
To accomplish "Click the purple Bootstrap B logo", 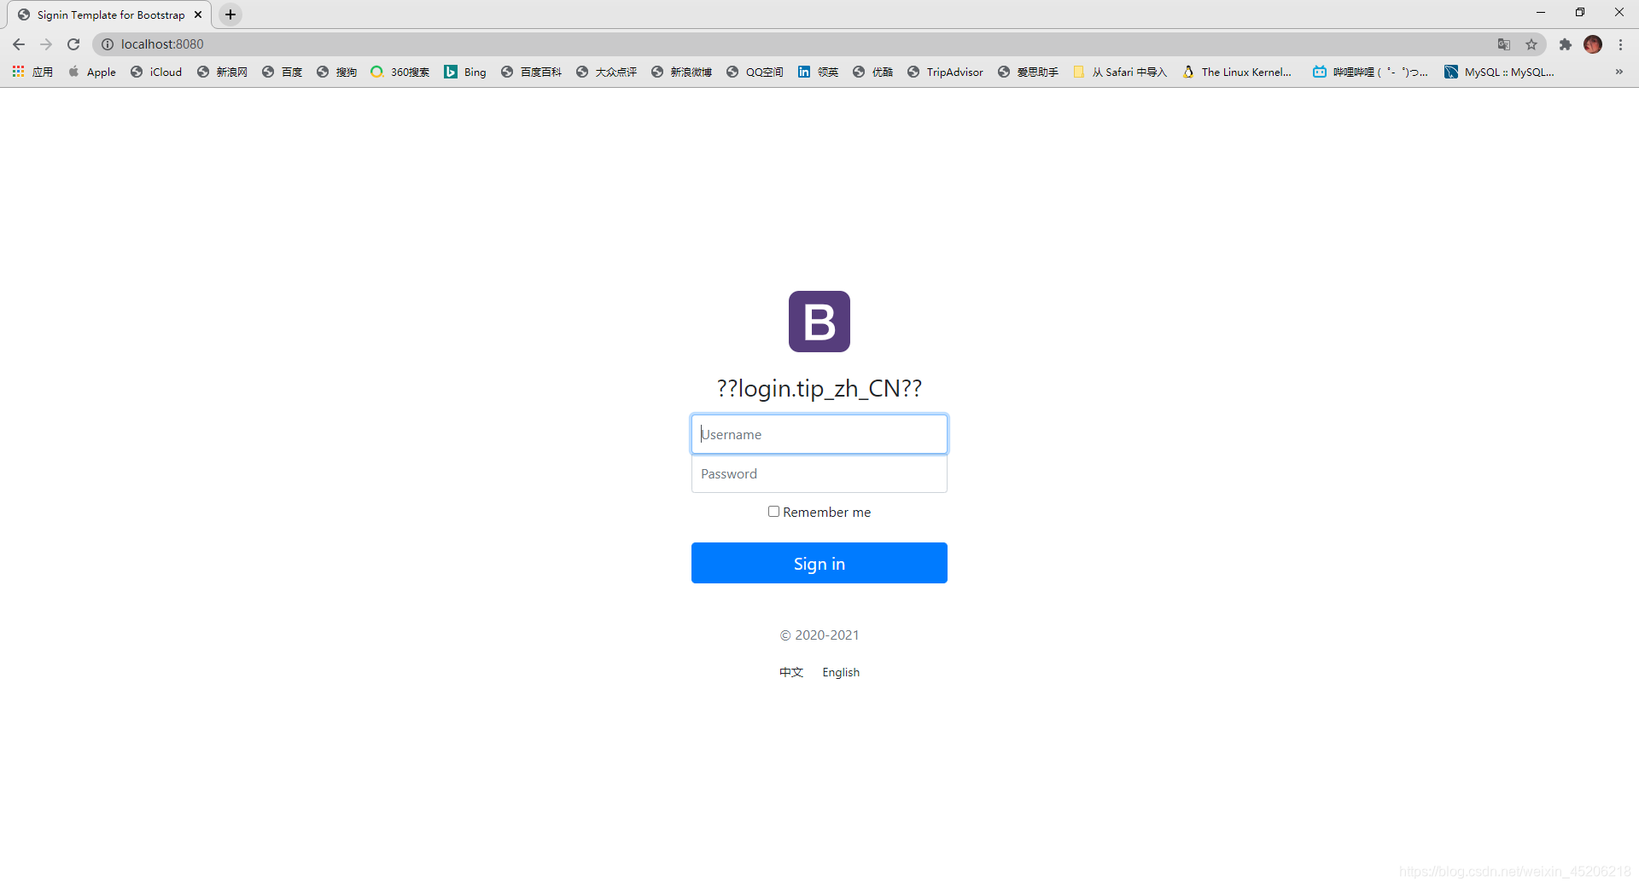I will point(819,322).
